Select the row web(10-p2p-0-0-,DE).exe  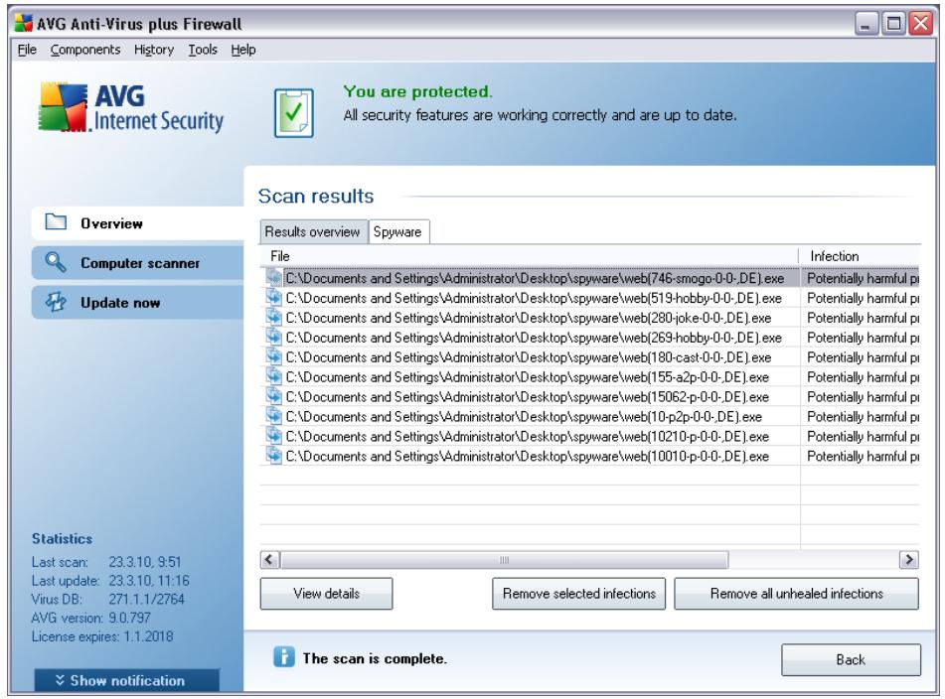[589, 417]
